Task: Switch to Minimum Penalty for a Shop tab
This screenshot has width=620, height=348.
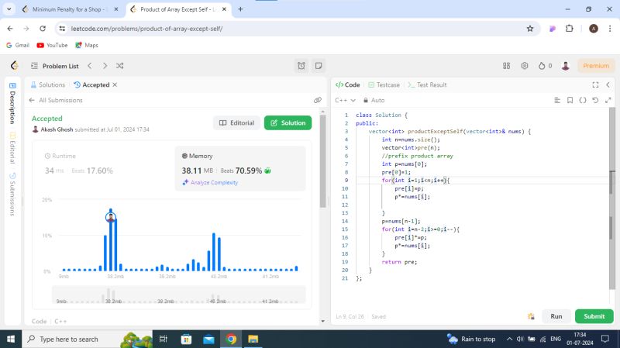Action: pos(71,9)
